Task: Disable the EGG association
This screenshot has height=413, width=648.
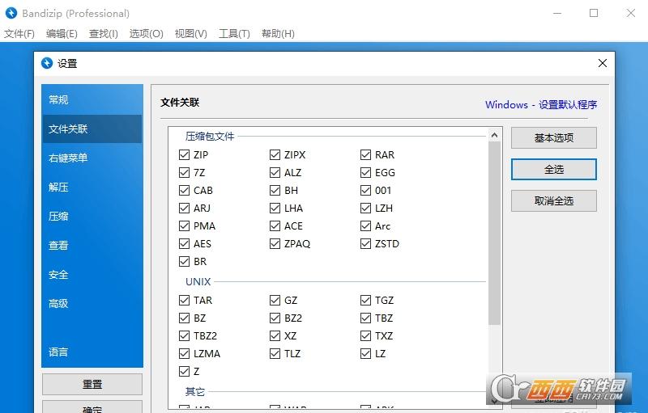Action: click(x=365, y=172)
